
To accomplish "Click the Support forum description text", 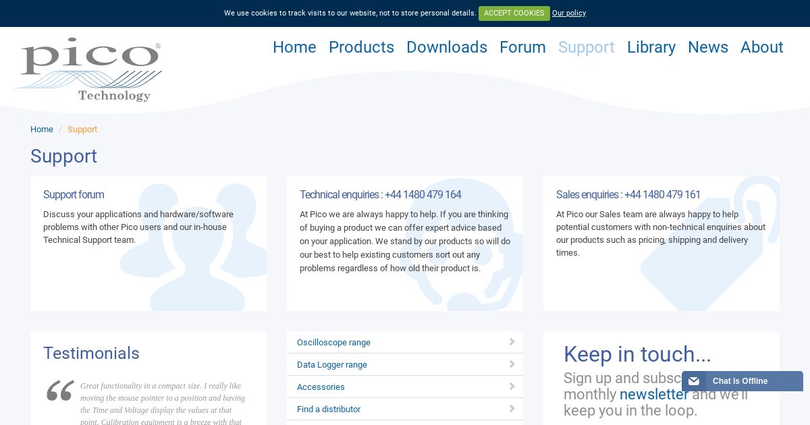I will coord(138,227).
